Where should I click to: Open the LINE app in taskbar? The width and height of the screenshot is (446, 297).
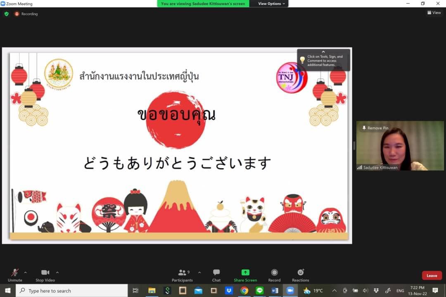point(259,290)
